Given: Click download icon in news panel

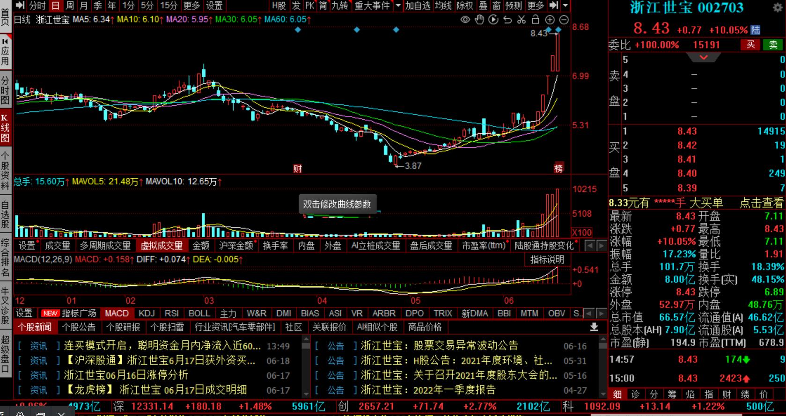Looking at the screenshot, I should [594, 327].
